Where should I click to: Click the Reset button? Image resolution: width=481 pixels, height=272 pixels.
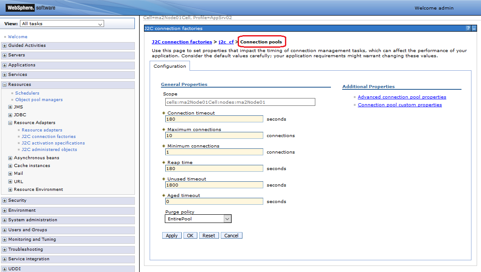point(209,236)
